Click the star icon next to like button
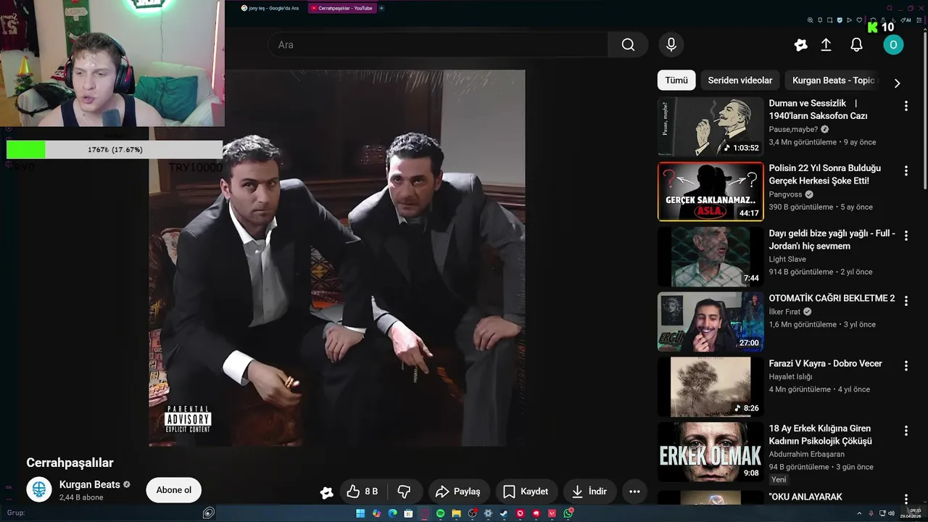Screen dimensions: 928x522 tap(327, 492)
